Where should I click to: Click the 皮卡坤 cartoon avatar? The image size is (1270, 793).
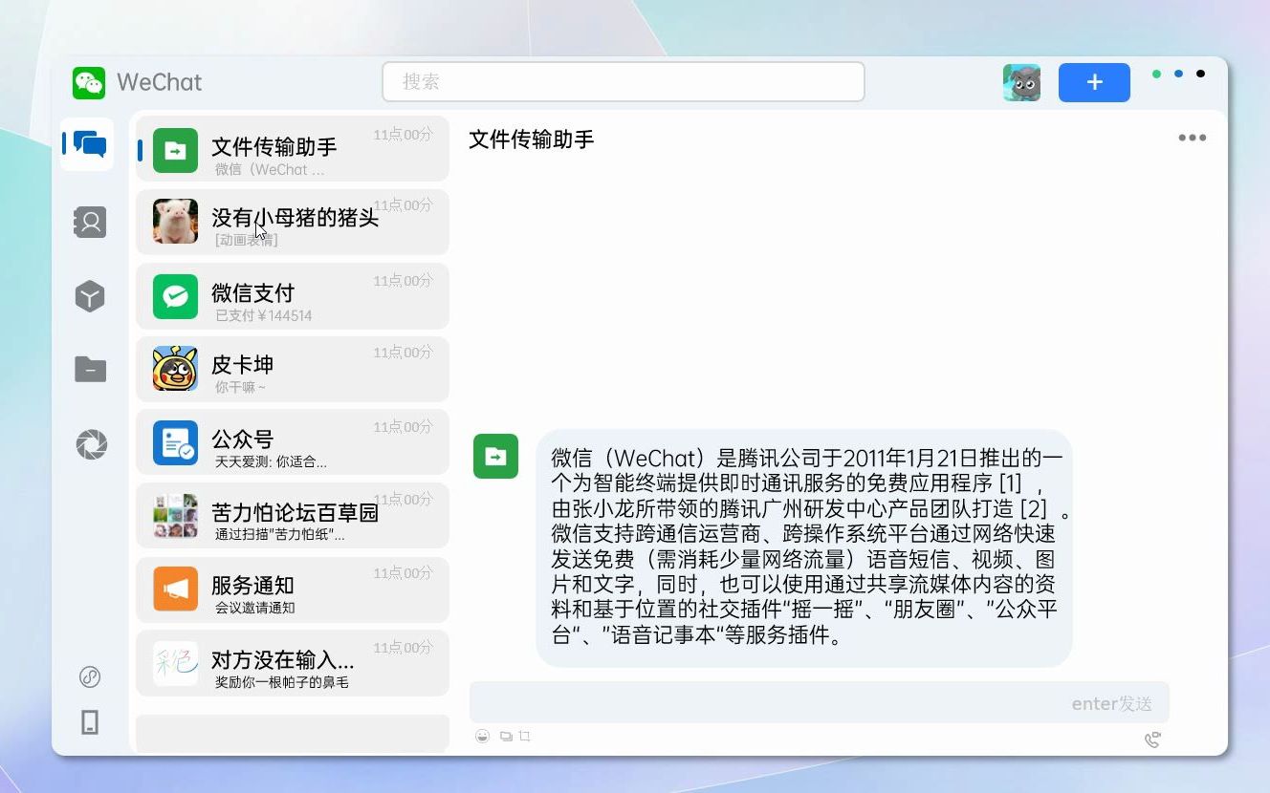point(175,369)
